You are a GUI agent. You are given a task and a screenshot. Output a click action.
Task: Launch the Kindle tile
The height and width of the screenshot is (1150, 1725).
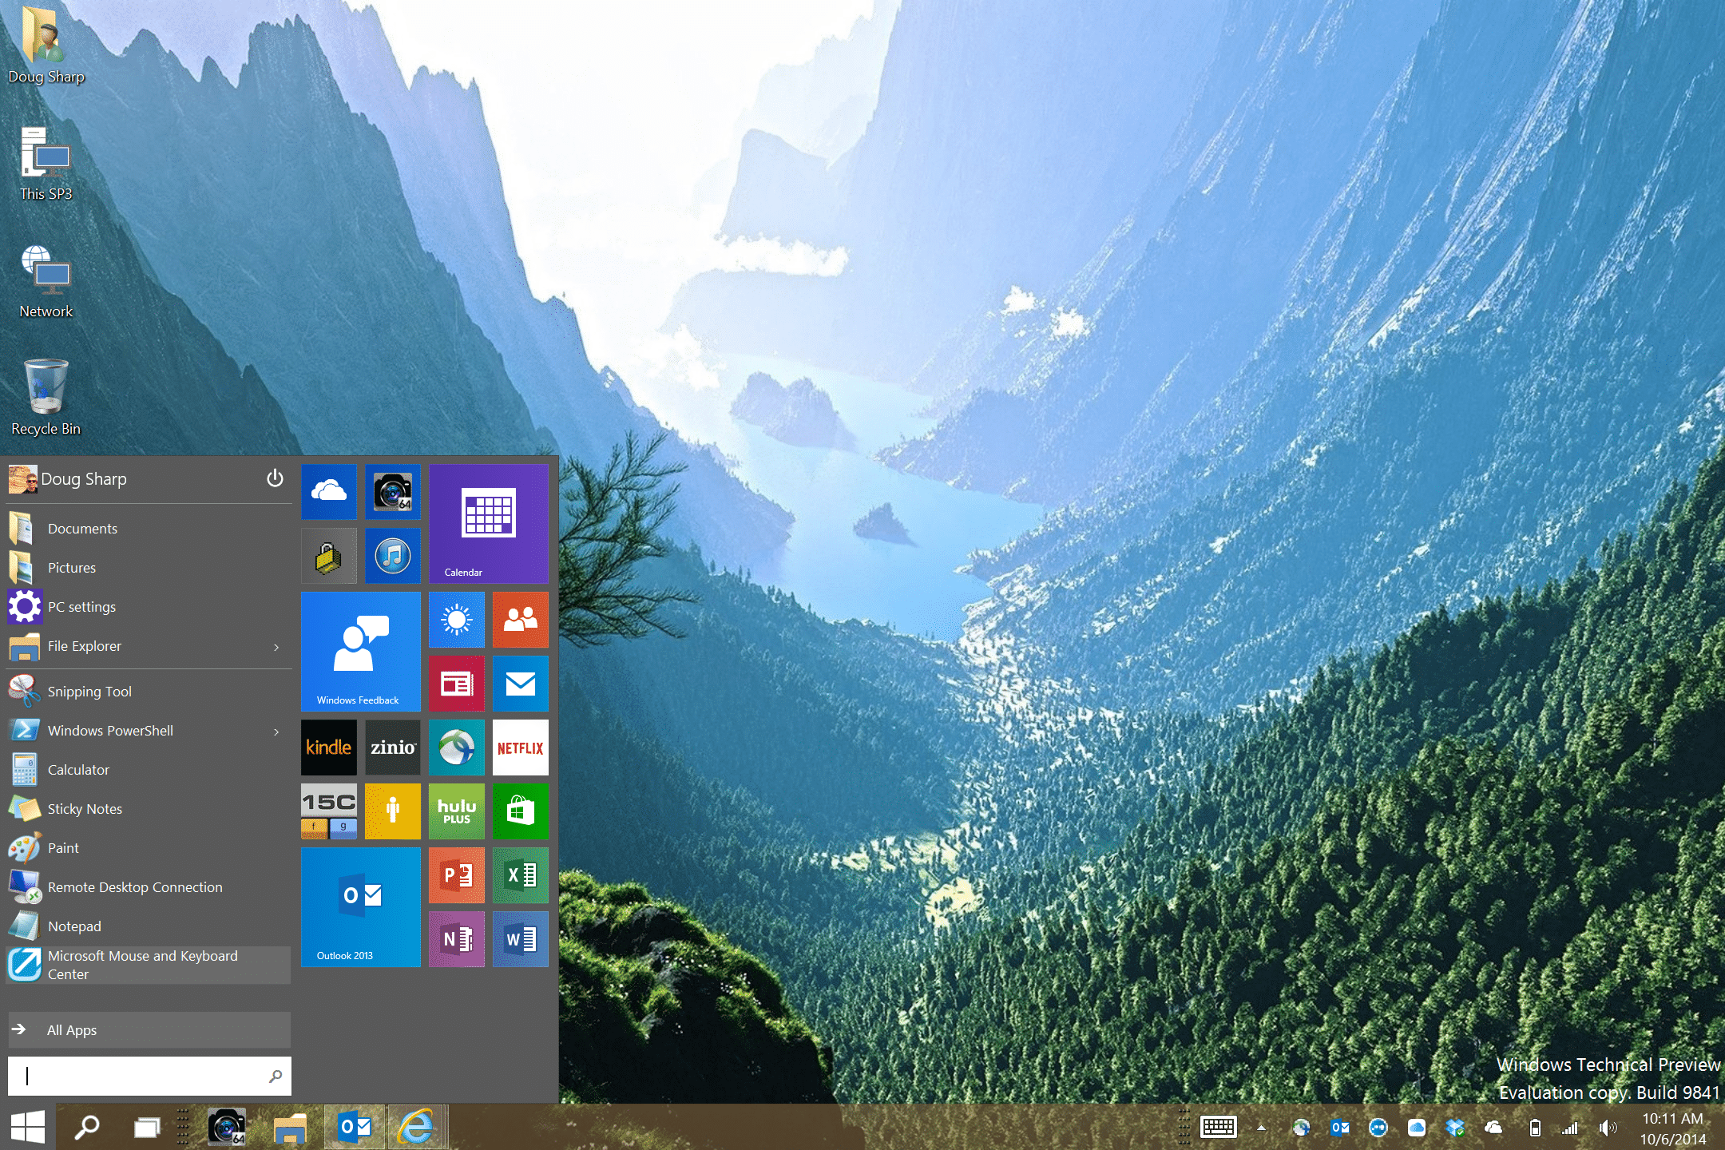pos(328,747)
